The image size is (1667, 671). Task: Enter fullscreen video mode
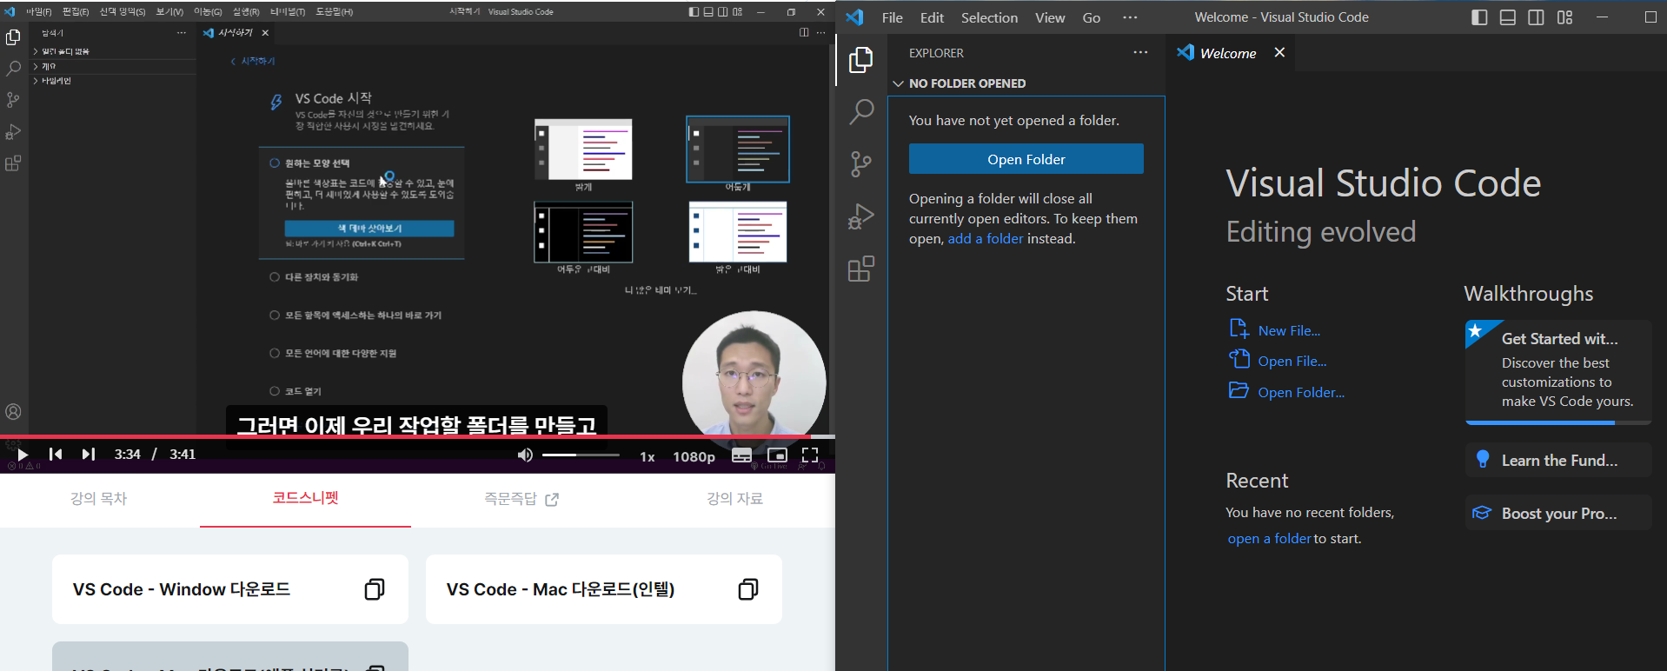(810, 455)
